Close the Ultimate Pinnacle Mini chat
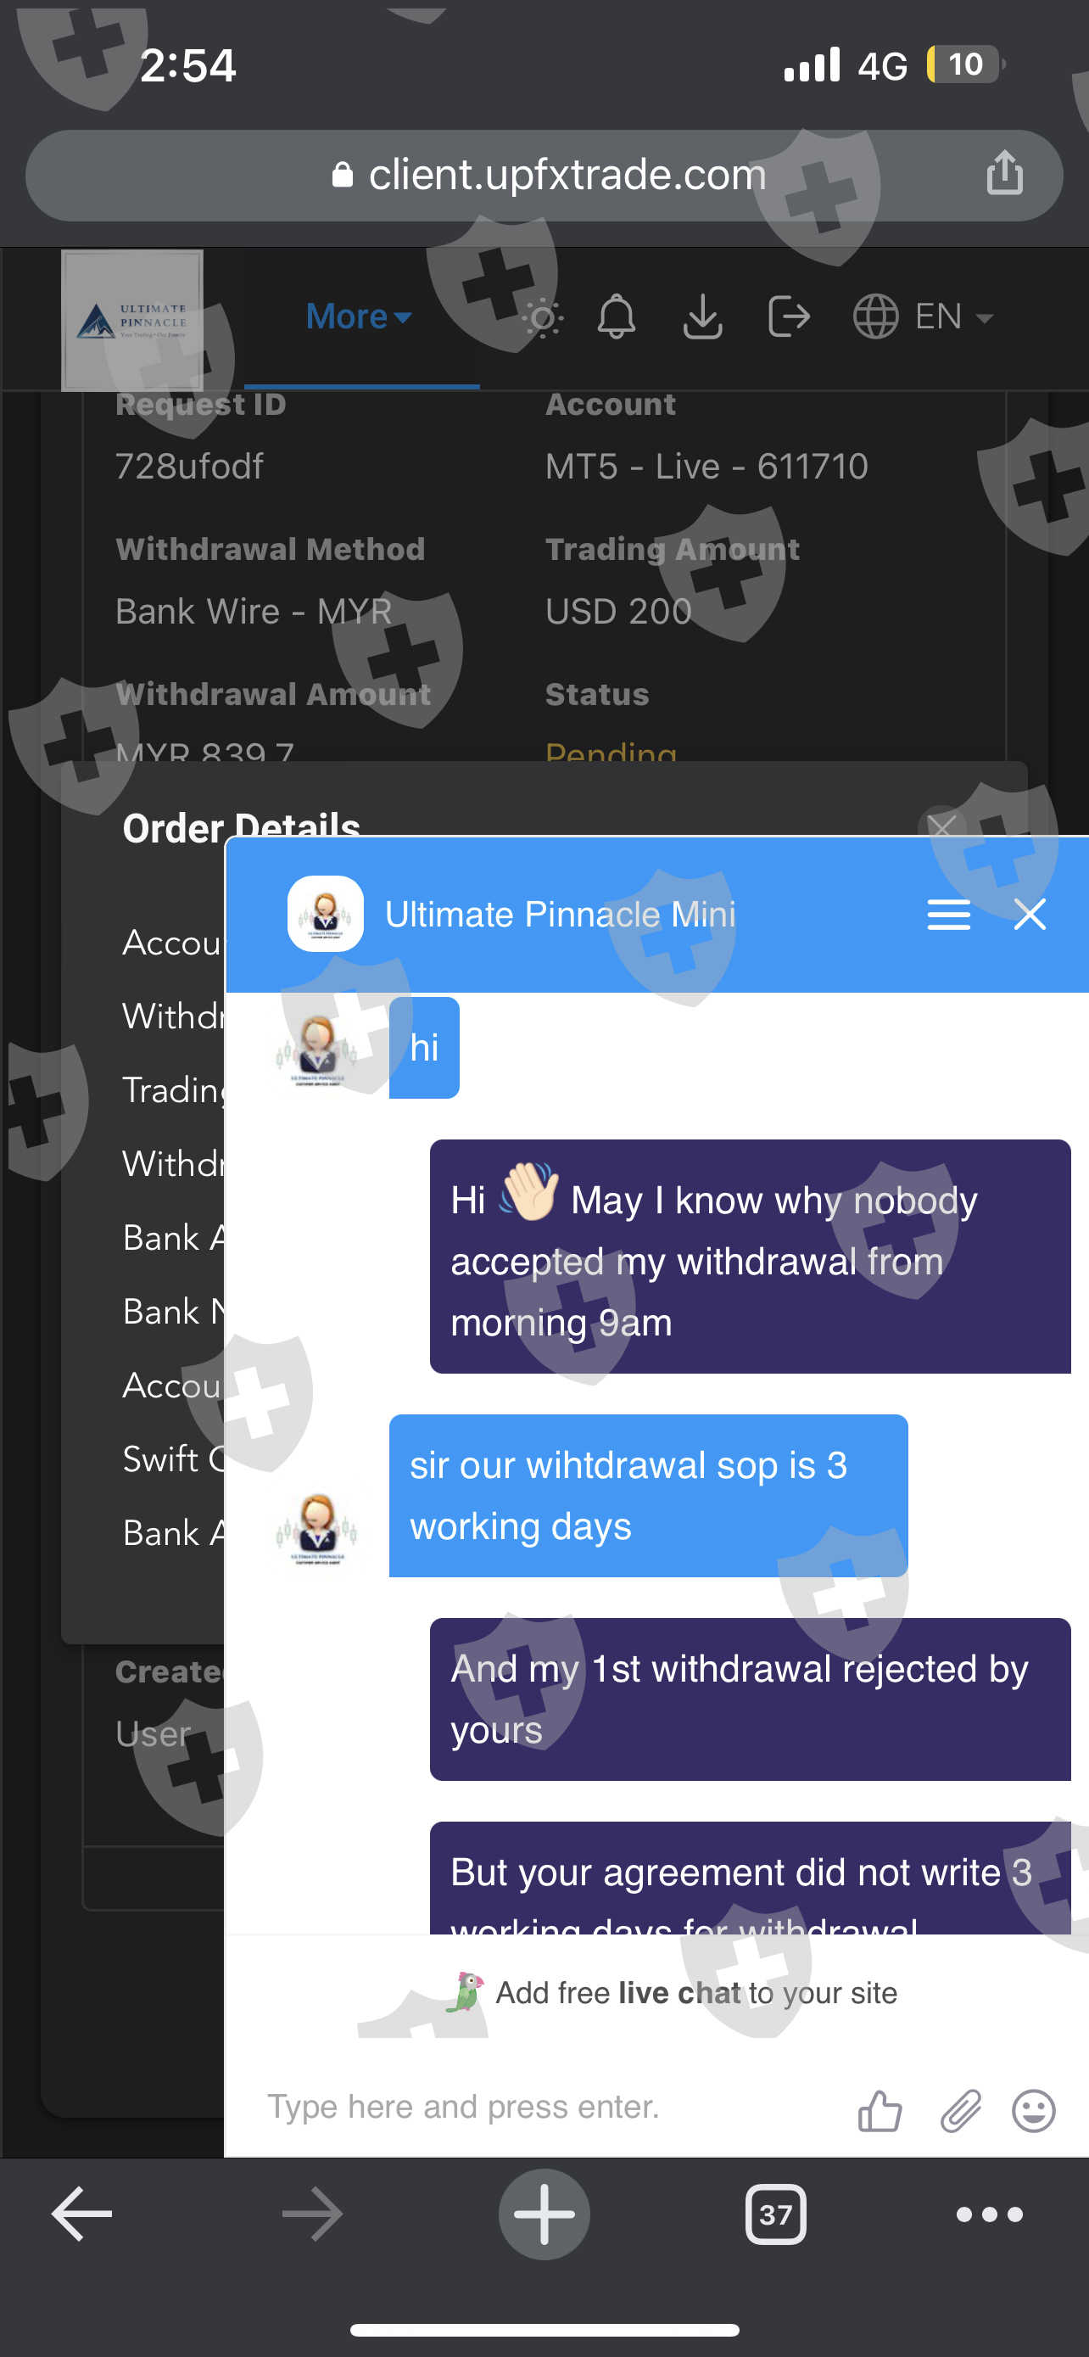This screenshot has width=1089, height=2357. 1030,914
